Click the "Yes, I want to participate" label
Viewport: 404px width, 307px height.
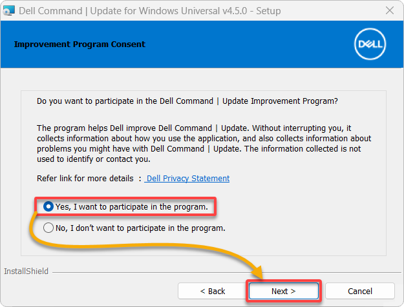132,207
